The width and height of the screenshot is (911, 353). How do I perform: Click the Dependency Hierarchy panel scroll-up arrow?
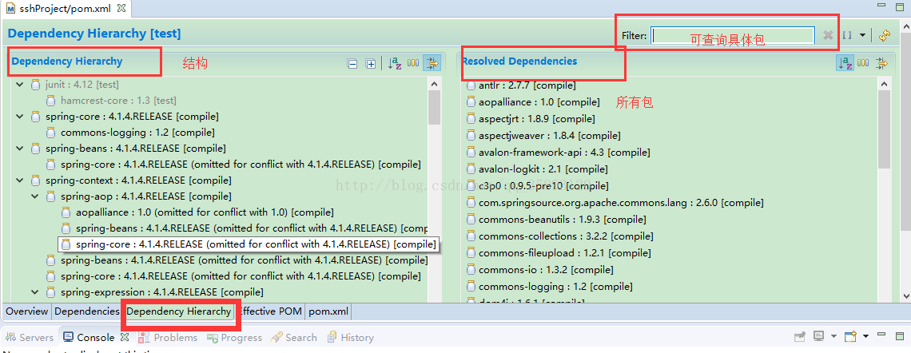434,85
